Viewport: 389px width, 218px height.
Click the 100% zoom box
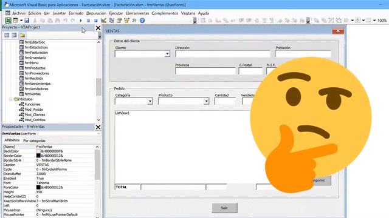point(382,20)
